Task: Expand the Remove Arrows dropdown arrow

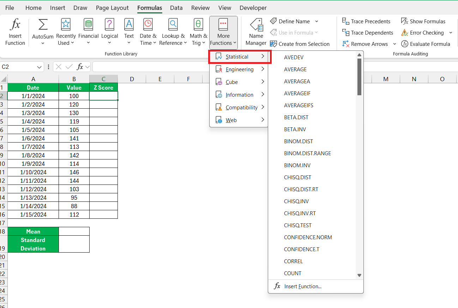Action: [394, 44]
